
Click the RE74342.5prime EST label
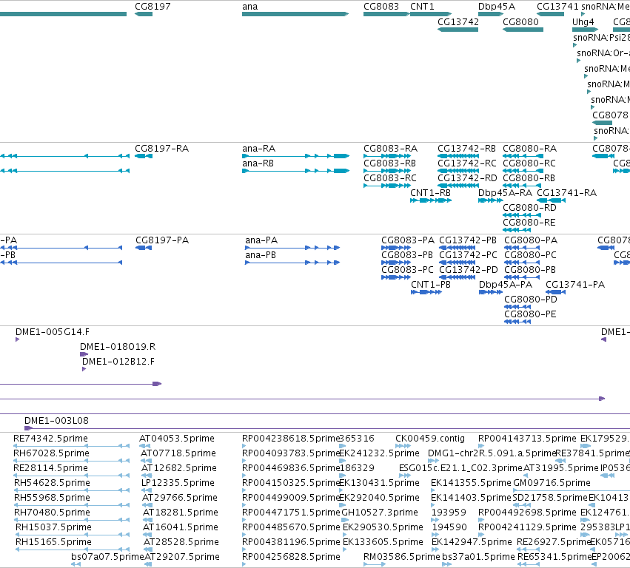pyautogui.click(x=50, y=439)
